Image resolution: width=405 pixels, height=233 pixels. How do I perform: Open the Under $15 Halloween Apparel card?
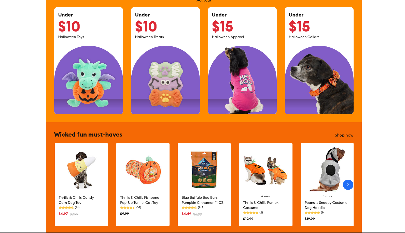click(x=242, y=61)
